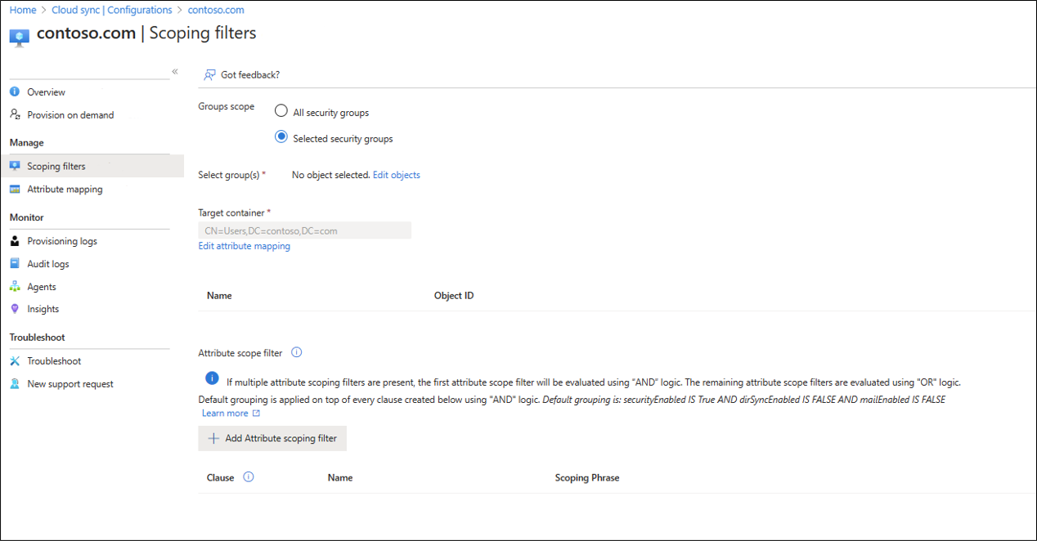This screenshot has width=1037, height=541.
Task: Click the Overview info icon in sidebar
Action: point(15,92)
